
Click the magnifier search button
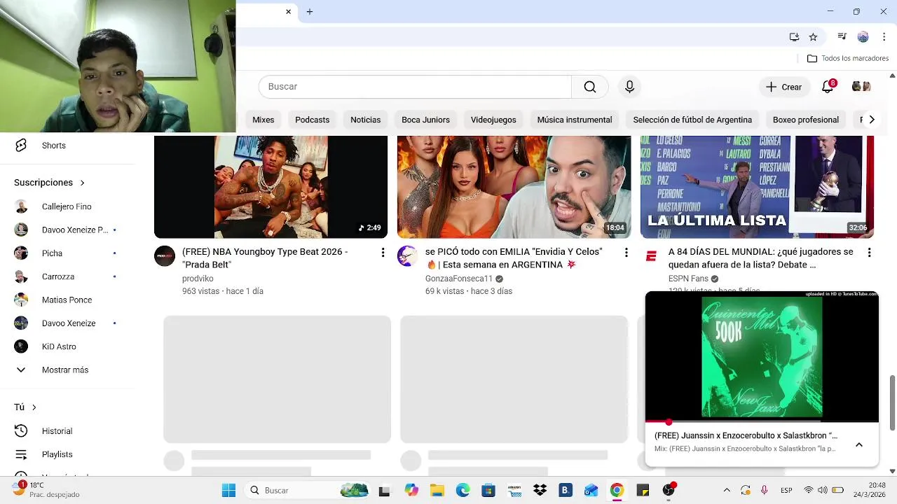(590, 87)
